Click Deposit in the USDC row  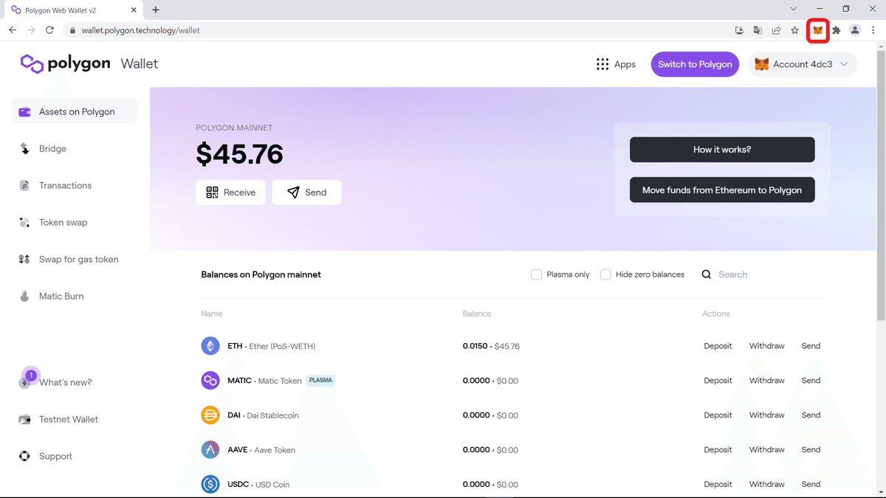[718, 484]
